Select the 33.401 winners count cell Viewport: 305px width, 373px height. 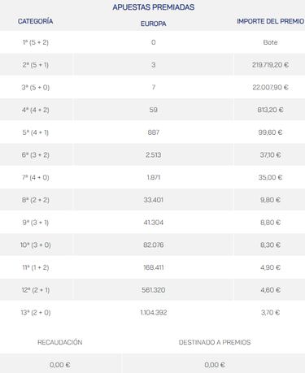click(154, 200)
